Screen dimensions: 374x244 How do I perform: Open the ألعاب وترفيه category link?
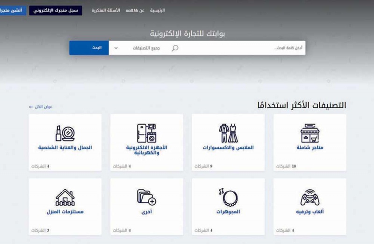click(x=310, y=212)
